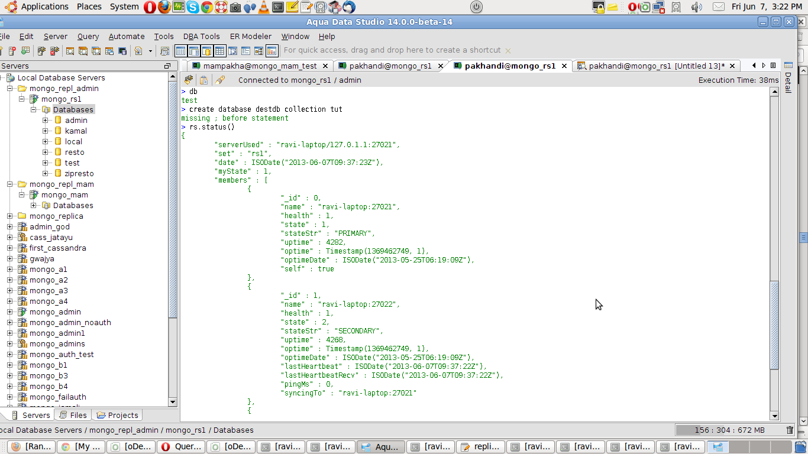The height and width of the screenshot is (454, 808).
Task: Click the Detail panel grid icon
Action: 788,65
